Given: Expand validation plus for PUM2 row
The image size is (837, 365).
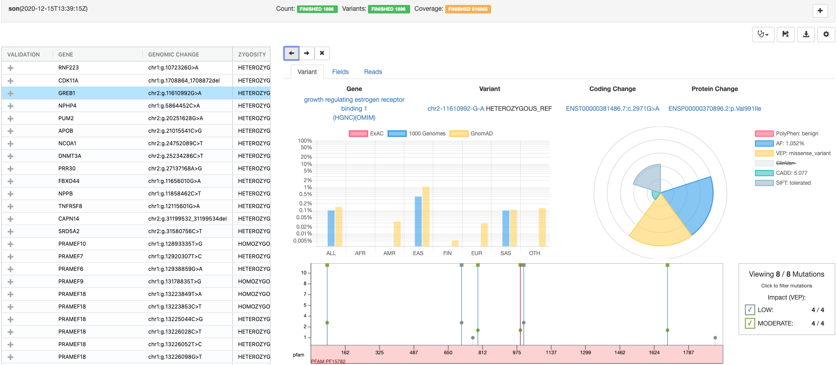Looking at the screenshot, I should (10, 118).
